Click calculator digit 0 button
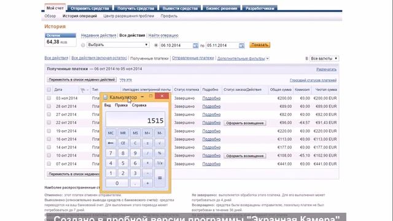393x221 pixels. tap(117, 183)
